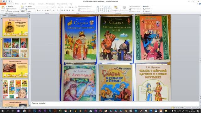Toggle text shadow formatting
Screen dimensions: 201x113
click(45, 10)
